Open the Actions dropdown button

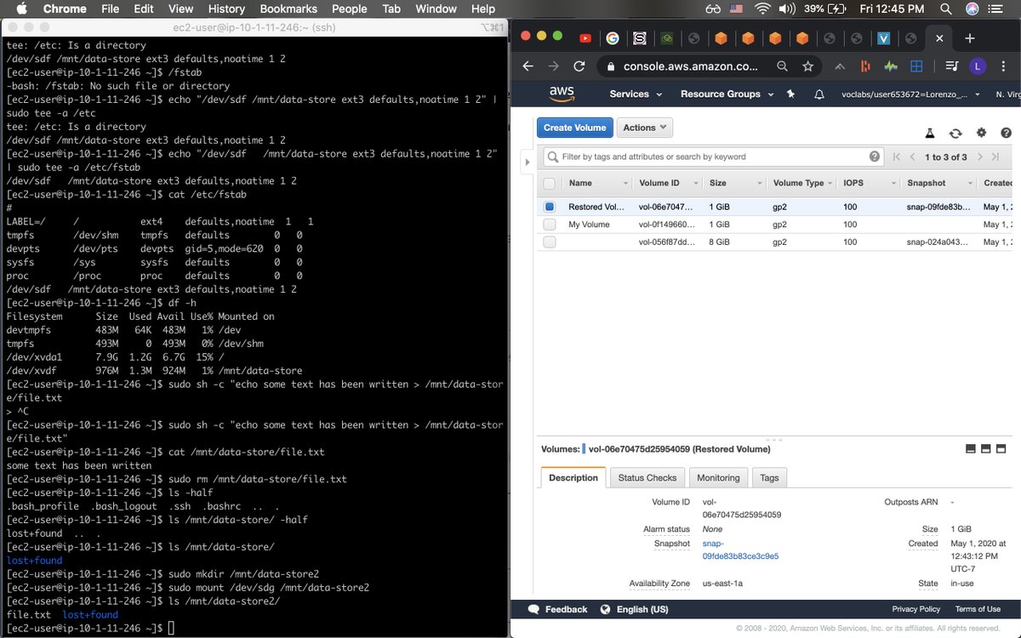pyautogui.click(x=644, y=128)
